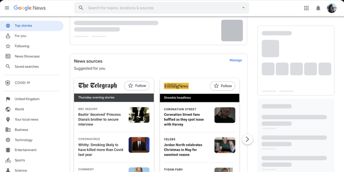
Task: Expand search options dropdown arrow
Action: (243, 8)
